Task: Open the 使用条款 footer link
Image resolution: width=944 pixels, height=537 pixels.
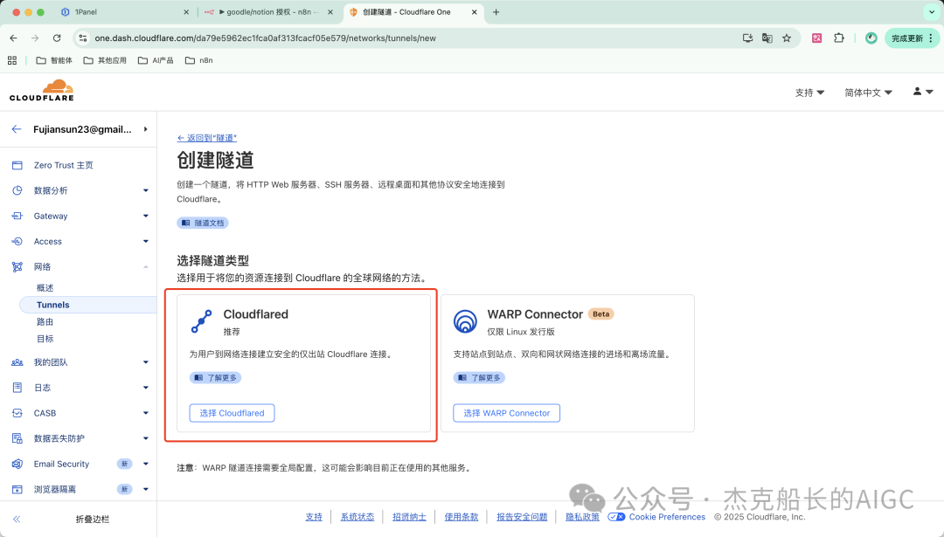Action: tap(462, 517)
